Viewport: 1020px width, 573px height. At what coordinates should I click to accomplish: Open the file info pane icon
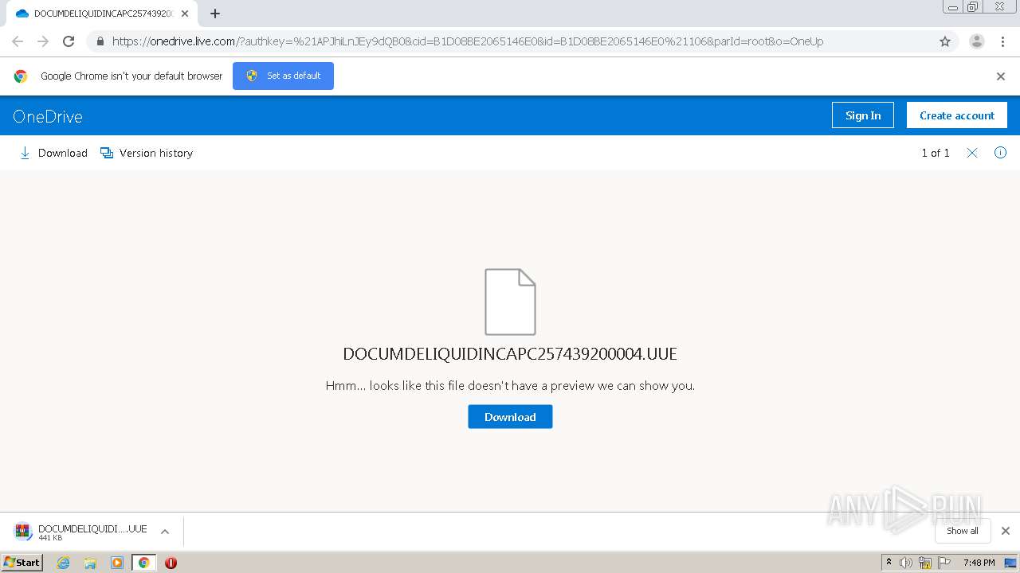[1000, 153]
